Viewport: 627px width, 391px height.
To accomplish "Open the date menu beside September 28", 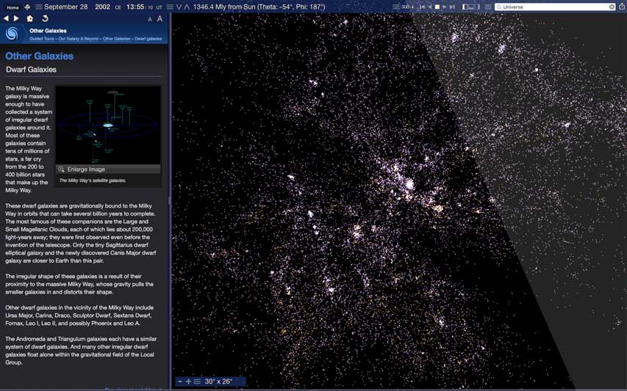I will pos(39,7).
